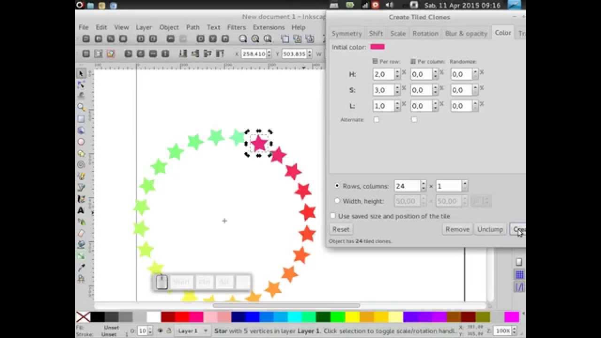Click the H Randomize input field
The width and height of the screenshot is (601, 338).
(462, 74)
